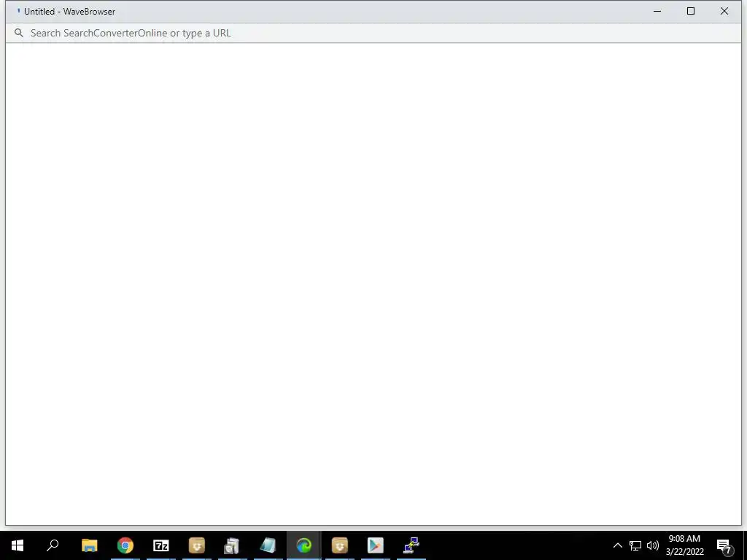Show hidden system tray icons
Image resolution: width=747 pixels, height=560 pixels.
click(617, 545)
